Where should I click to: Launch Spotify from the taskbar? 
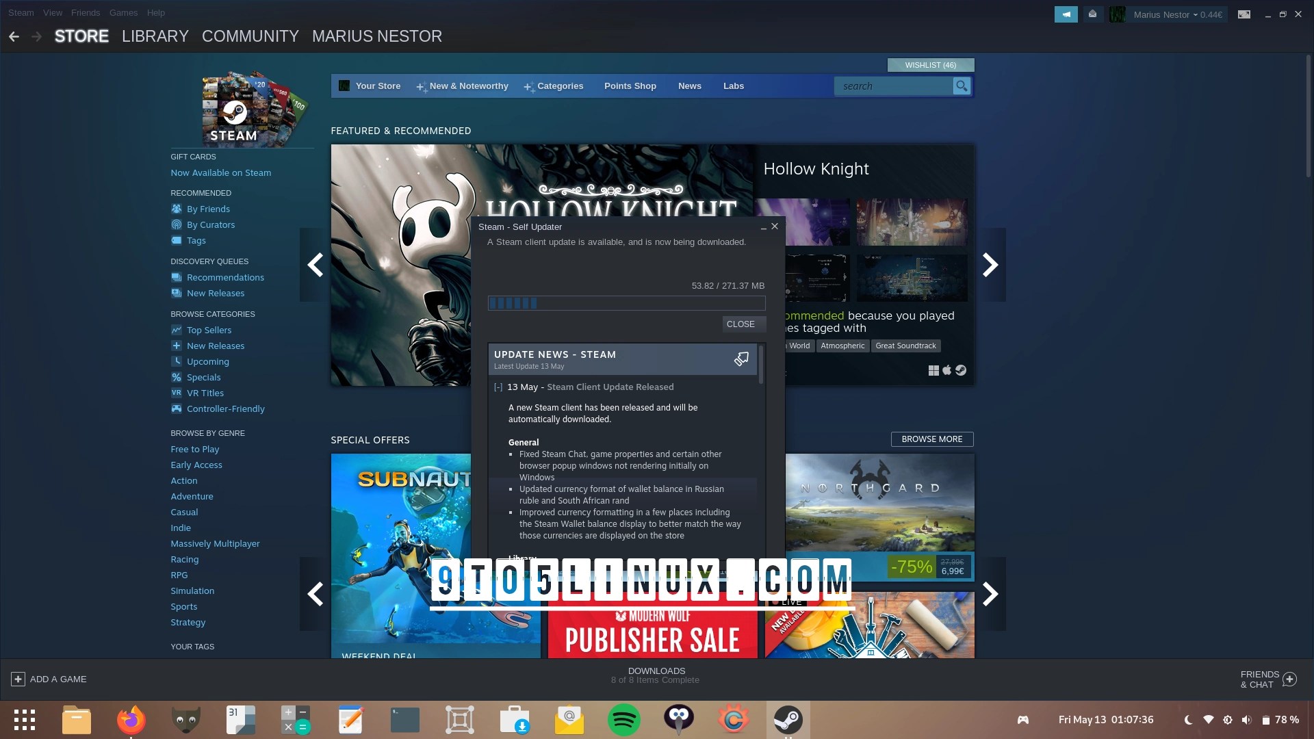tap(623, 719)
